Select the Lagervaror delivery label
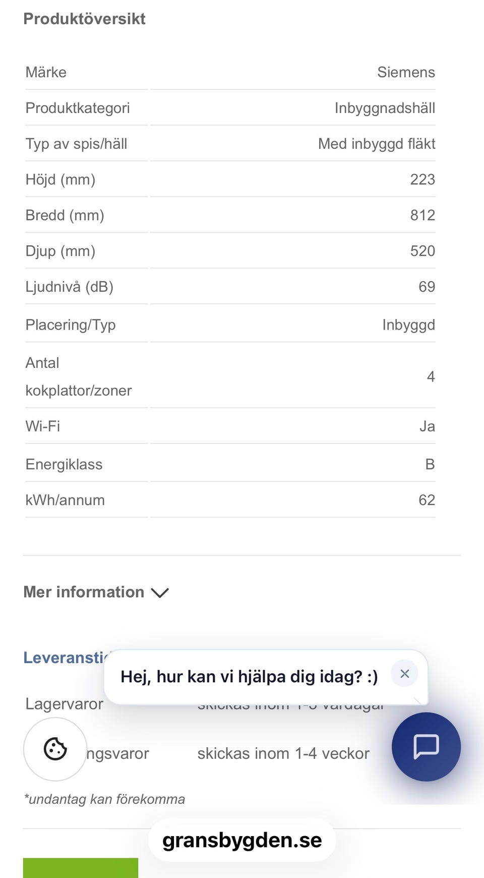Screen dimensions: 484x878 pyautogui.click(x=65, y=704)
